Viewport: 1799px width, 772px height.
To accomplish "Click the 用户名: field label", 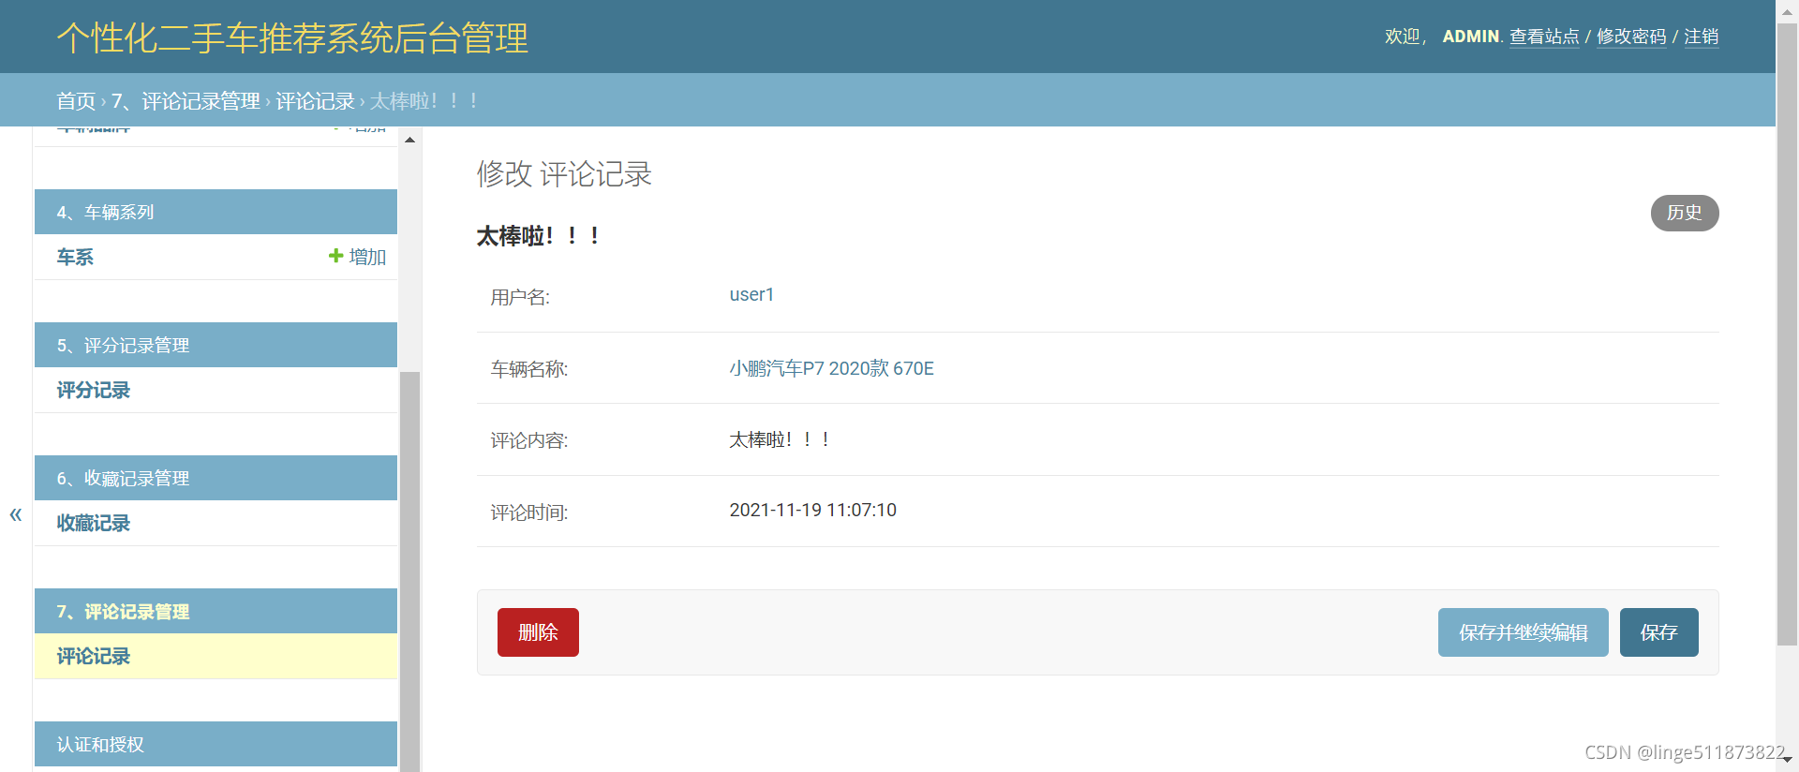I will tap(520, 297).
